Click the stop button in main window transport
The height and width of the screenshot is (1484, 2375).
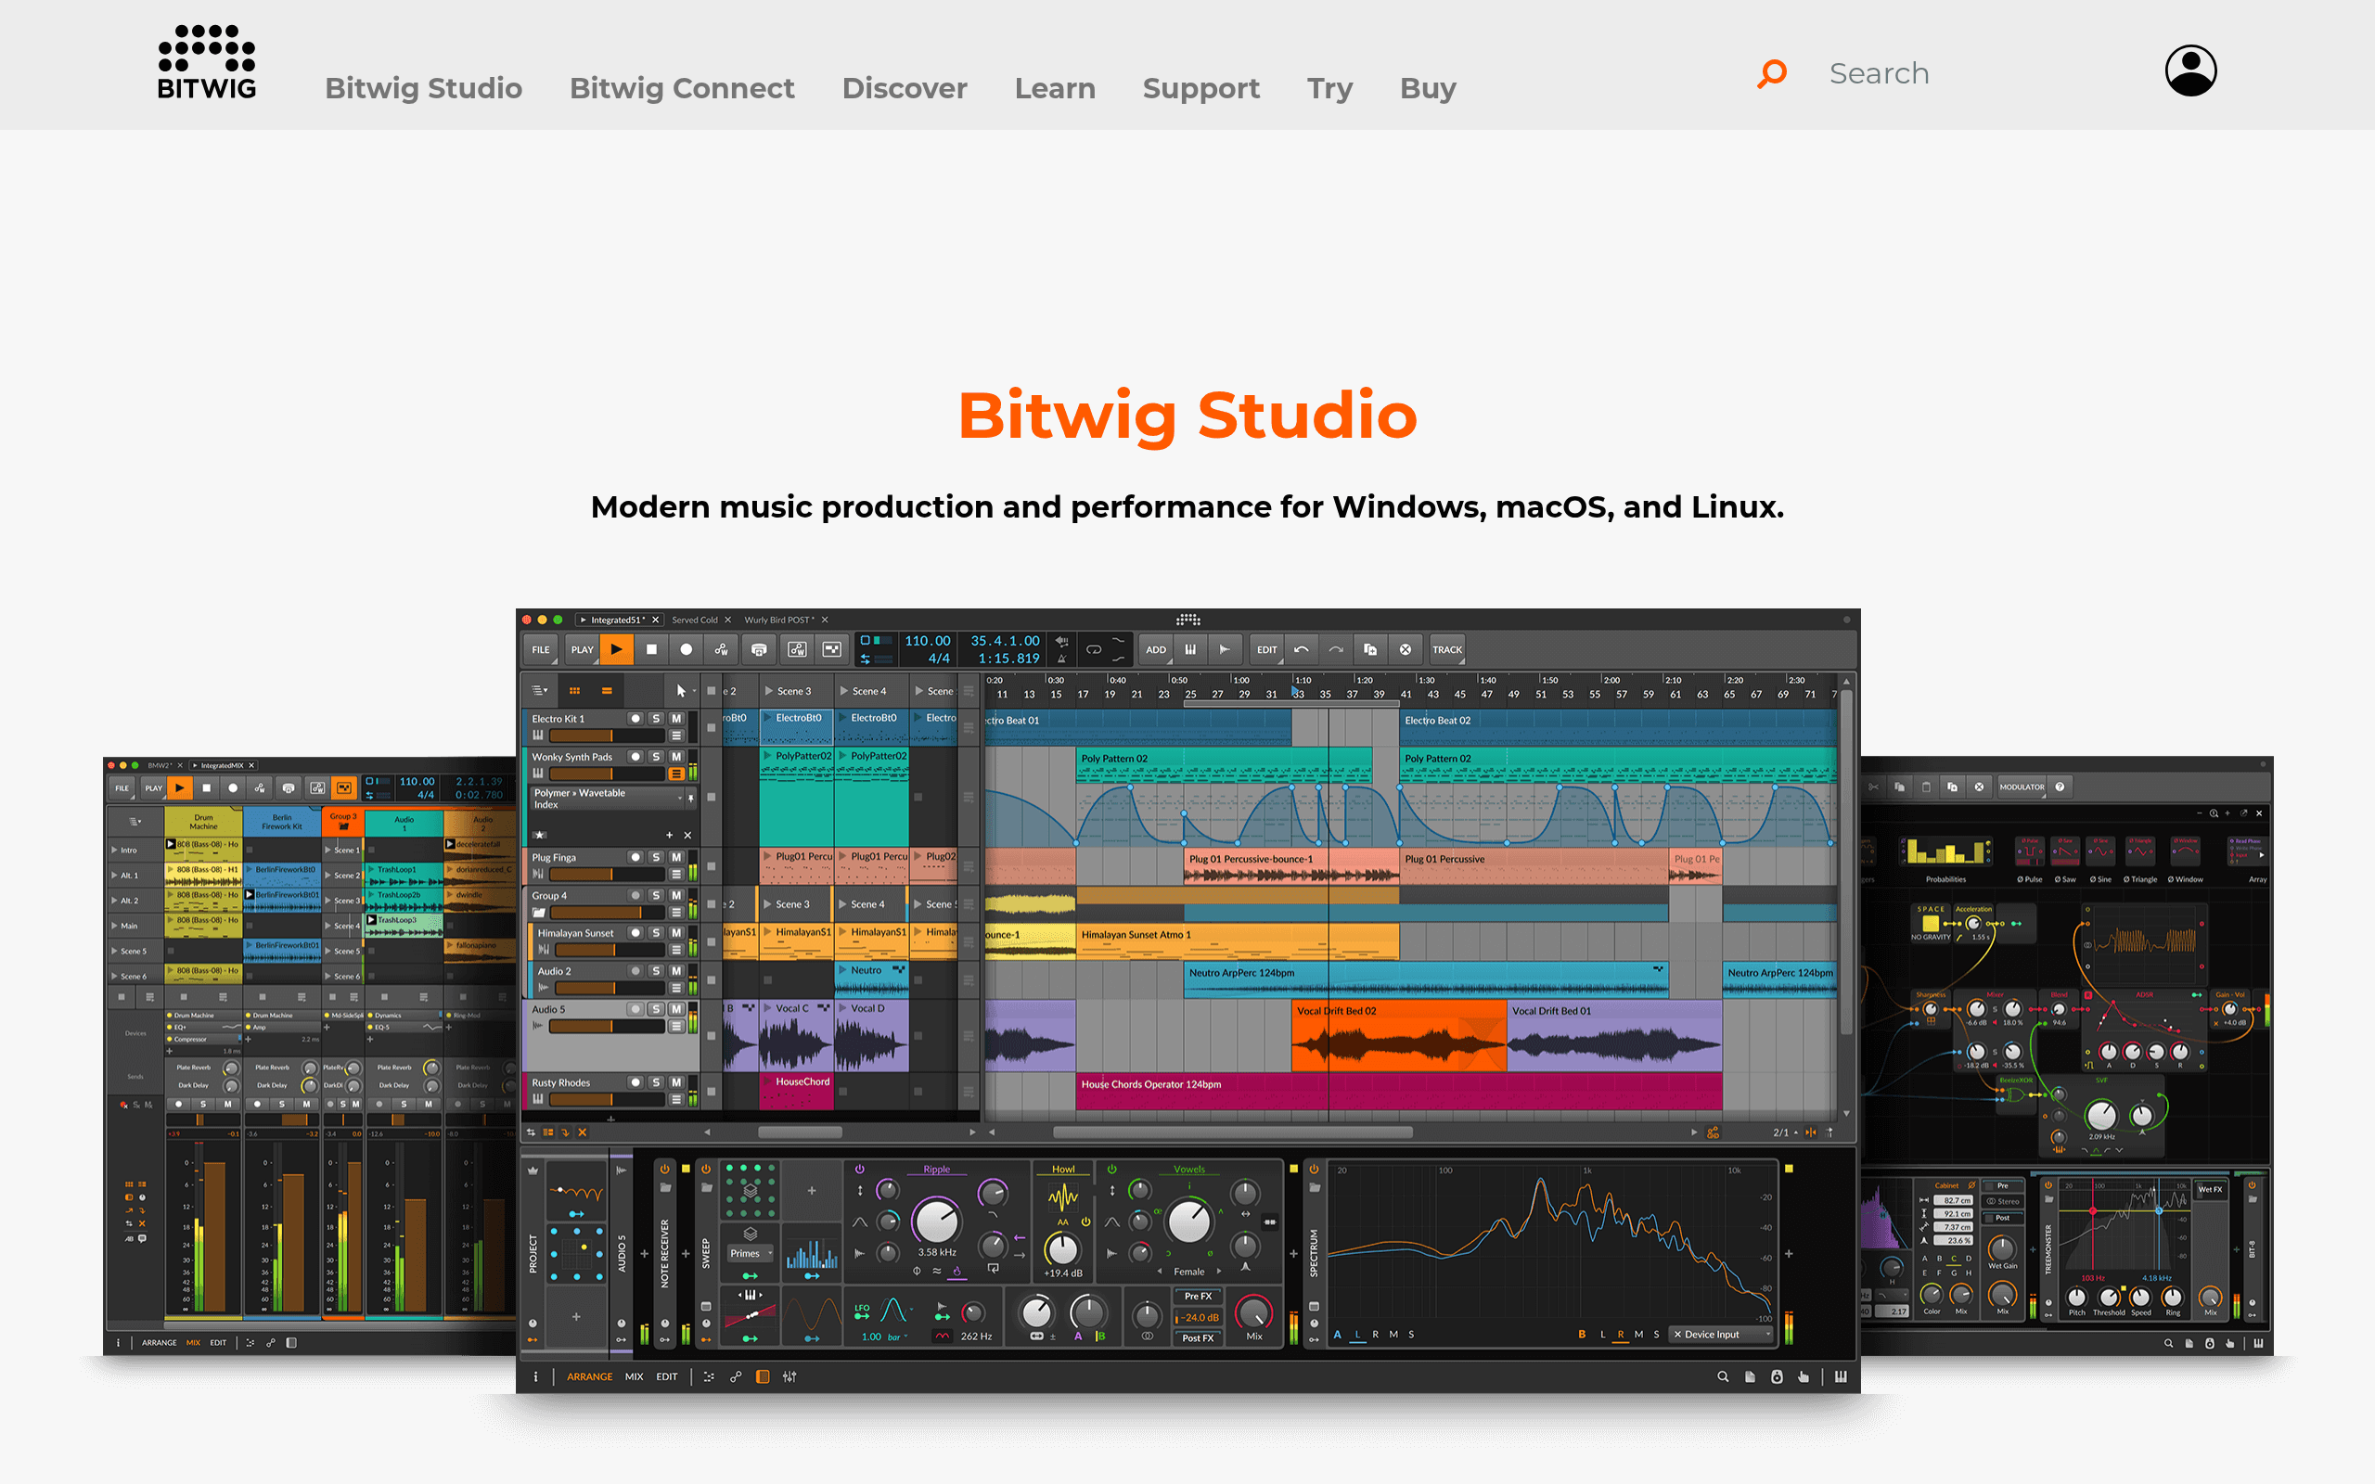click(x=651, y=648)
